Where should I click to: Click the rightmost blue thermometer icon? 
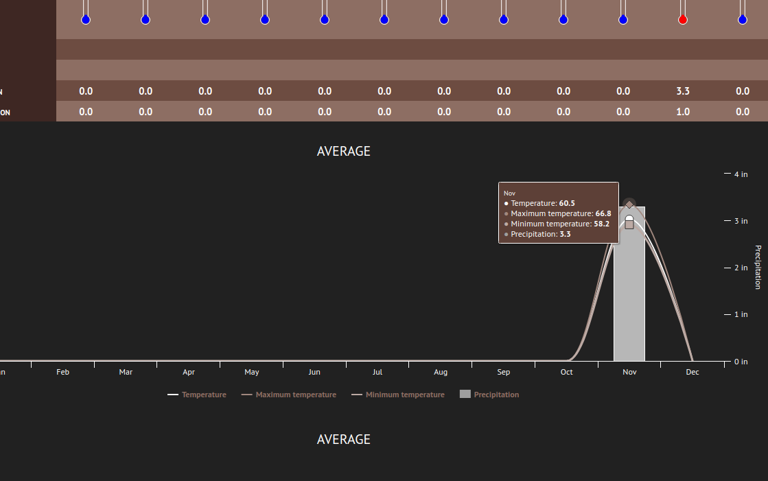(743, 13)
